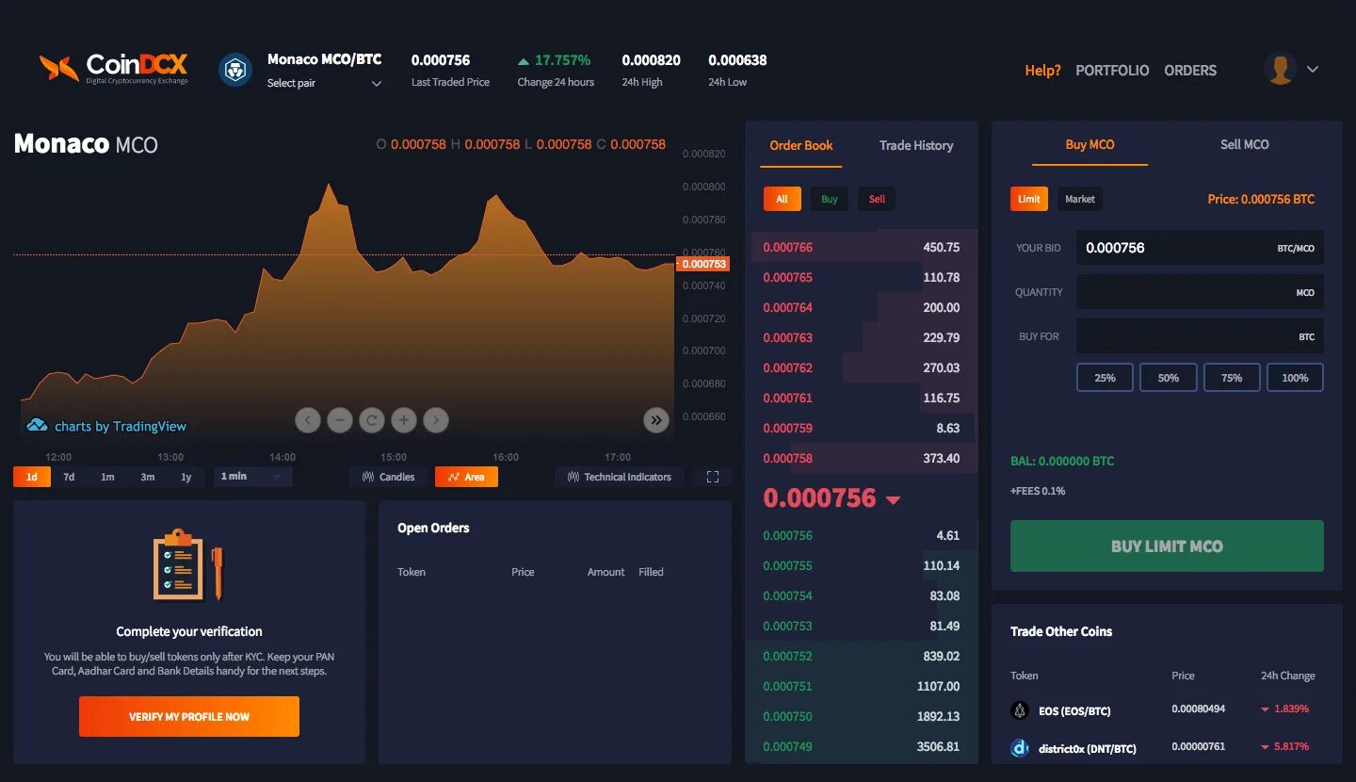
Task: Open the PORTFOLIO page
Action: (x=1112, y=71)
